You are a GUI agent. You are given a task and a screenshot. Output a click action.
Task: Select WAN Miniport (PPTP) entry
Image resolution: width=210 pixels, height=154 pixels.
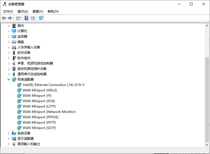39,123
